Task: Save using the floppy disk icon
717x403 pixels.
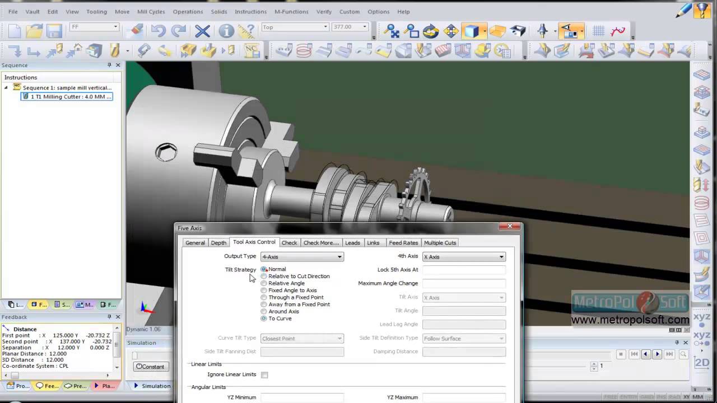Action: 54,31
